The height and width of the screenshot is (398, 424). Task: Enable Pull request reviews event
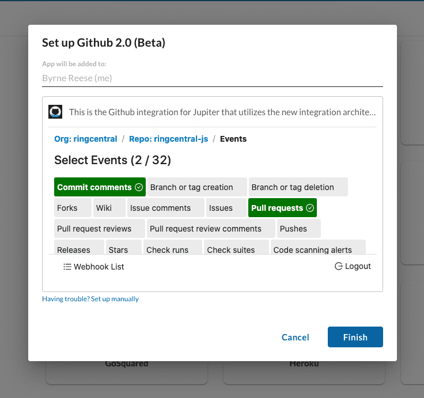point(99,229)
